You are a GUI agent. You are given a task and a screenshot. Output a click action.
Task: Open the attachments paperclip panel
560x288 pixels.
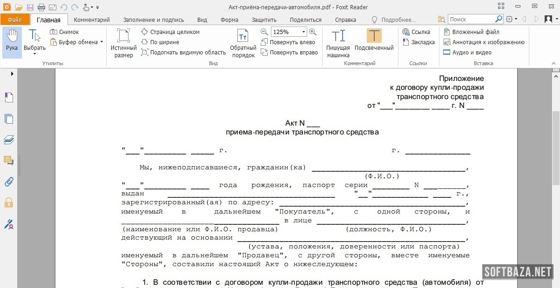point(9,181)
